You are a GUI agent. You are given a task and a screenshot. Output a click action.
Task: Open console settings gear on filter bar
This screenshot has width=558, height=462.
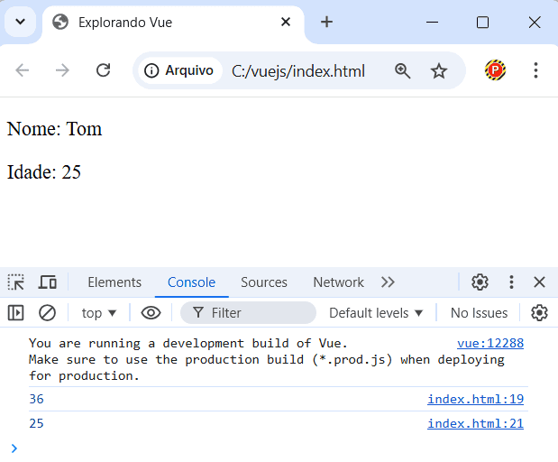tap(539, 313)
